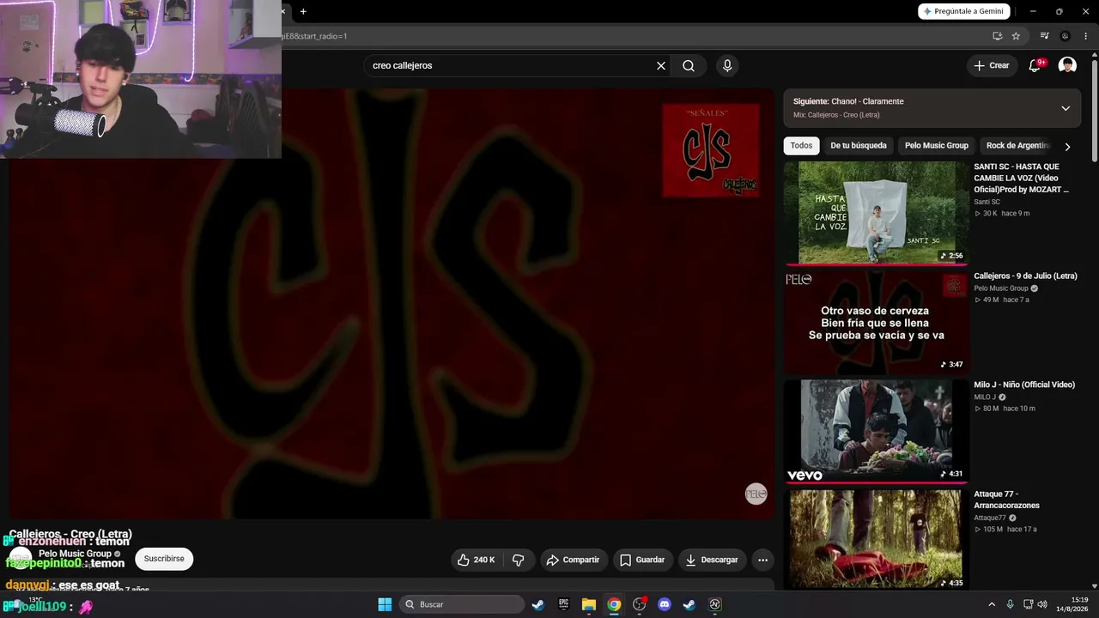
Task: Click the main video player area
Action: pos(392,302)
